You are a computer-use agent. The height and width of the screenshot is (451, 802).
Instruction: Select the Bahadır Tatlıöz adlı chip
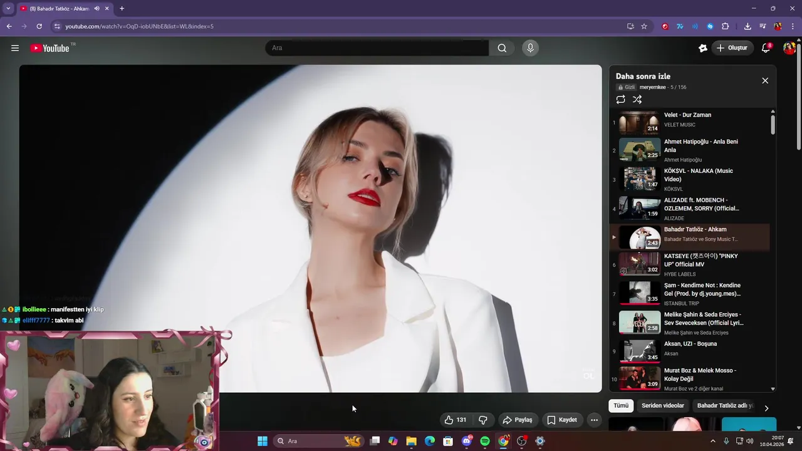(725, 406)
